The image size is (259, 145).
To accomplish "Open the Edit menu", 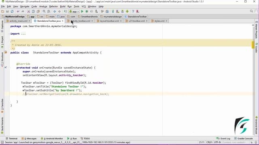I will click(x=9, y=6).
